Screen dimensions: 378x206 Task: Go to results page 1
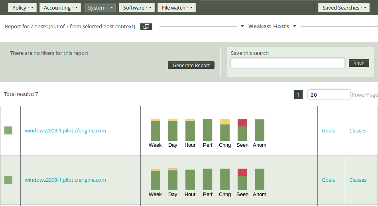(x=298, y=95)
